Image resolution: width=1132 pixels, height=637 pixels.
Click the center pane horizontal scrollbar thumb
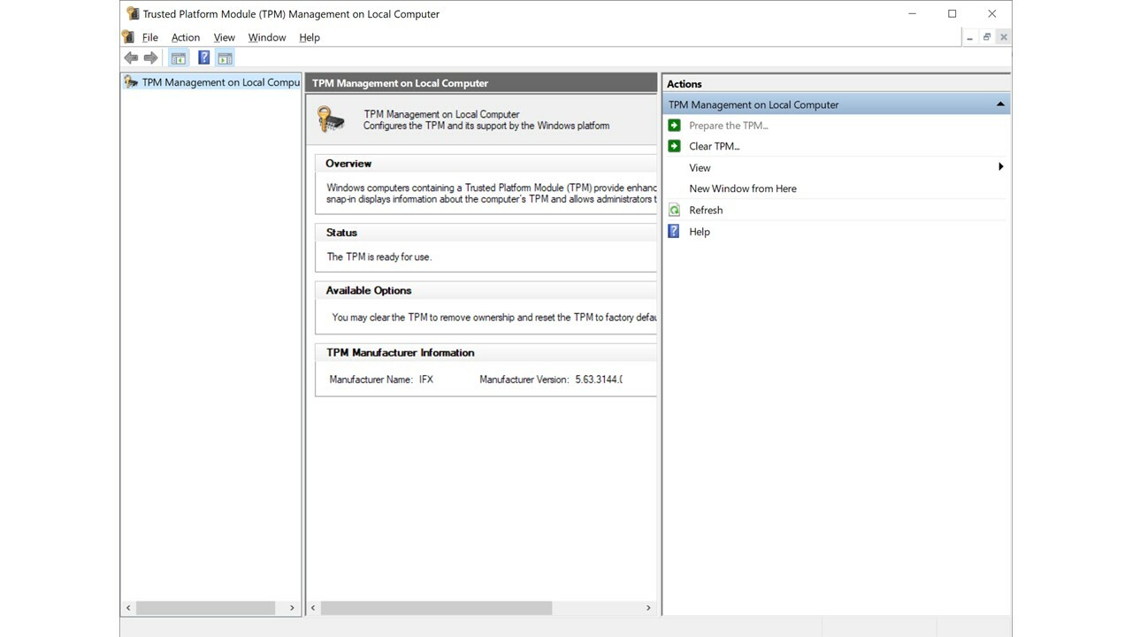coord(436,608)
